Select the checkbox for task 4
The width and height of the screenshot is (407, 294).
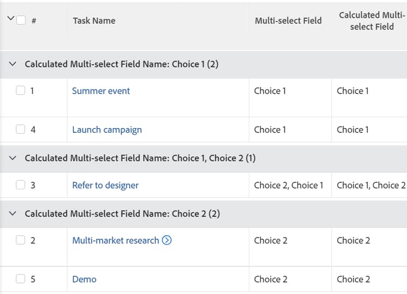tap(21, 130)
